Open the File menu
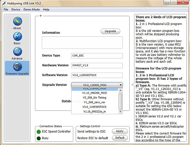 click(x=6, y=9)
